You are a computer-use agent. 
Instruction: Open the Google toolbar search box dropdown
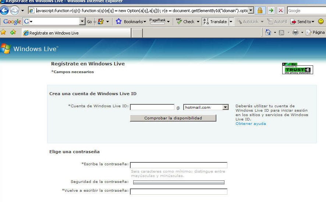(82, 22)
